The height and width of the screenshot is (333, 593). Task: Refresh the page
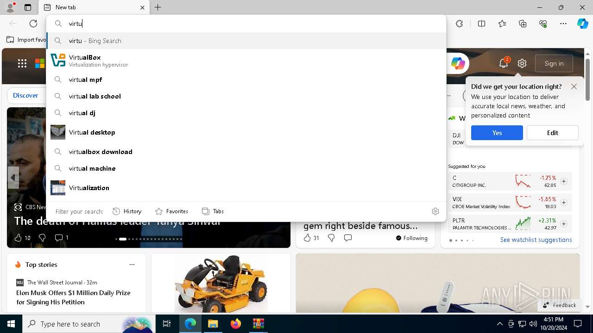coord(33,24)
